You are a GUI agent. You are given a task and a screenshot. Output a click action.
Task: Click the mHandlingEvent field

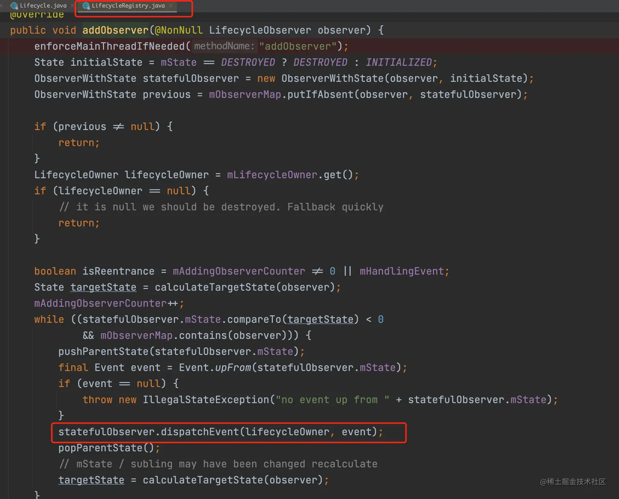[402, 271]
